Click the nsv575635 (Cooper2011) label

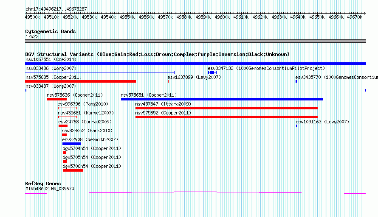click(54, 77)
